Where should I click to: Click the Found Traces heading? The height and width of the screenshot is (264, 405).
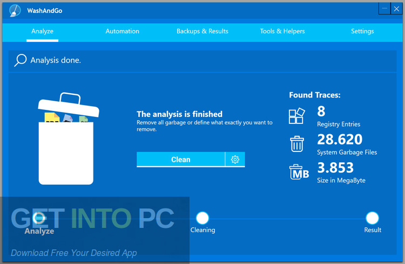coord(315,95)
